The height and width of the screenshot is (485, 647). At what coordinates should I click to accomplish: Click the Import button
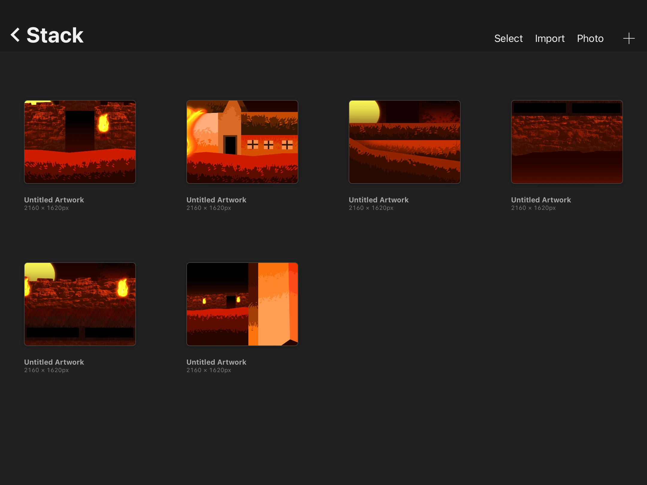(550, 38)
